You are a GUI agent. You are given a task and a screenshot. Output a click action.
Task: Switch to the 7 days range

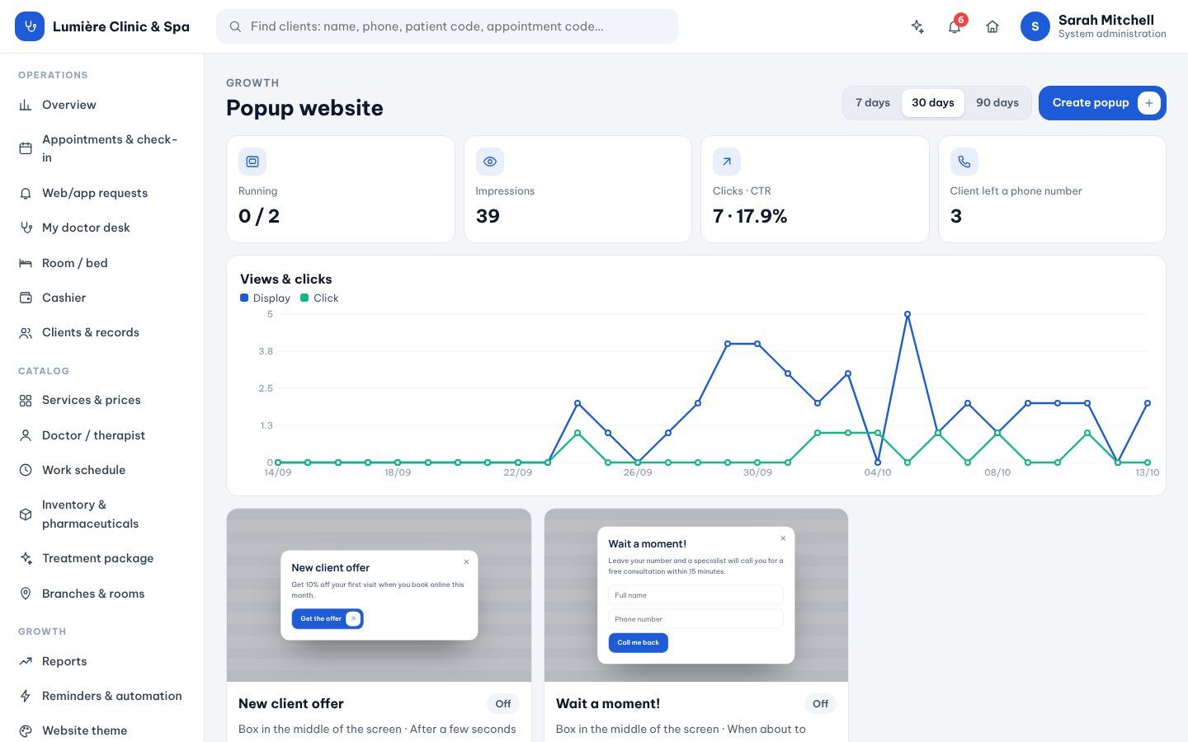pyautogui.click(x=873, y=103)
